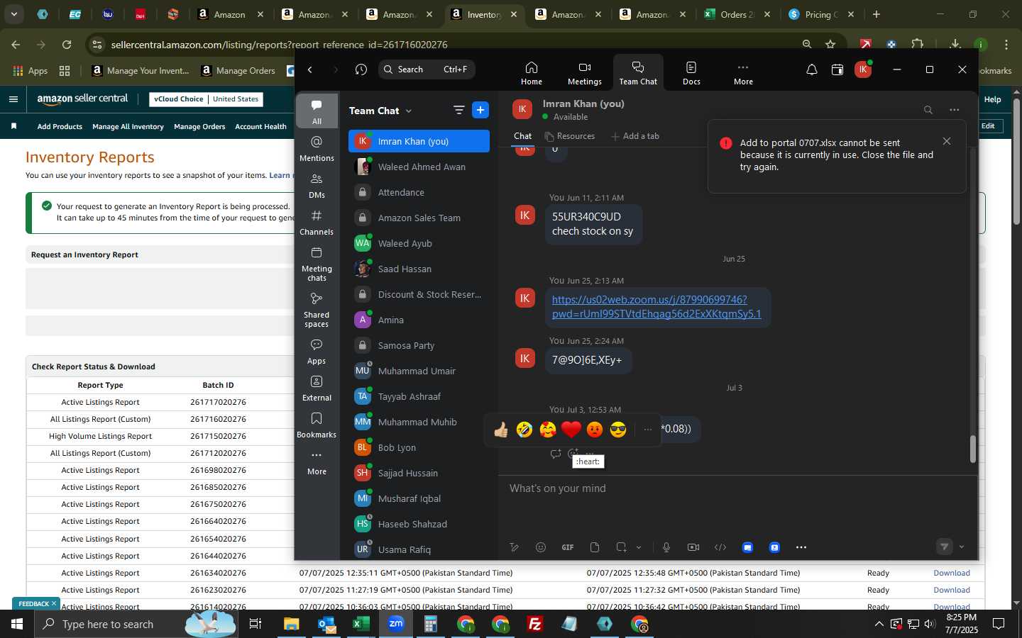The height and width of the screenshot is (638, 1022).
Task: Open Amazon Sales Team channel
Action: 419,218
